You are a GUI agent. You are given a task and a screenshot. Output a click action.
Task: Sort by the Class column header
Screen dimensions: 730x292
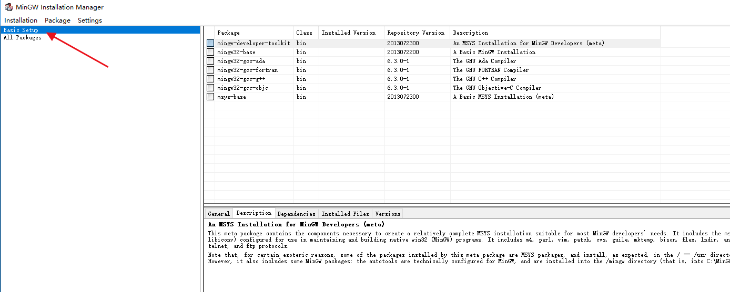(x=306, y=33)
